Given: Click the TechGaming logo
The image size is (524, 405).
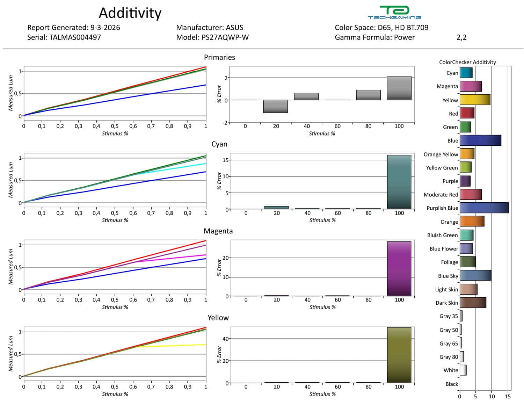Looking at the screenshot, I should pos(394,12).
